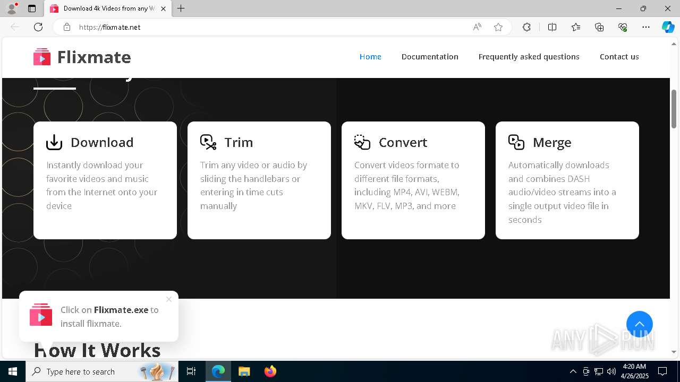This screenshot has width=680, height=382.
Task: Open the notification center icon
Action: click(662, 371)
